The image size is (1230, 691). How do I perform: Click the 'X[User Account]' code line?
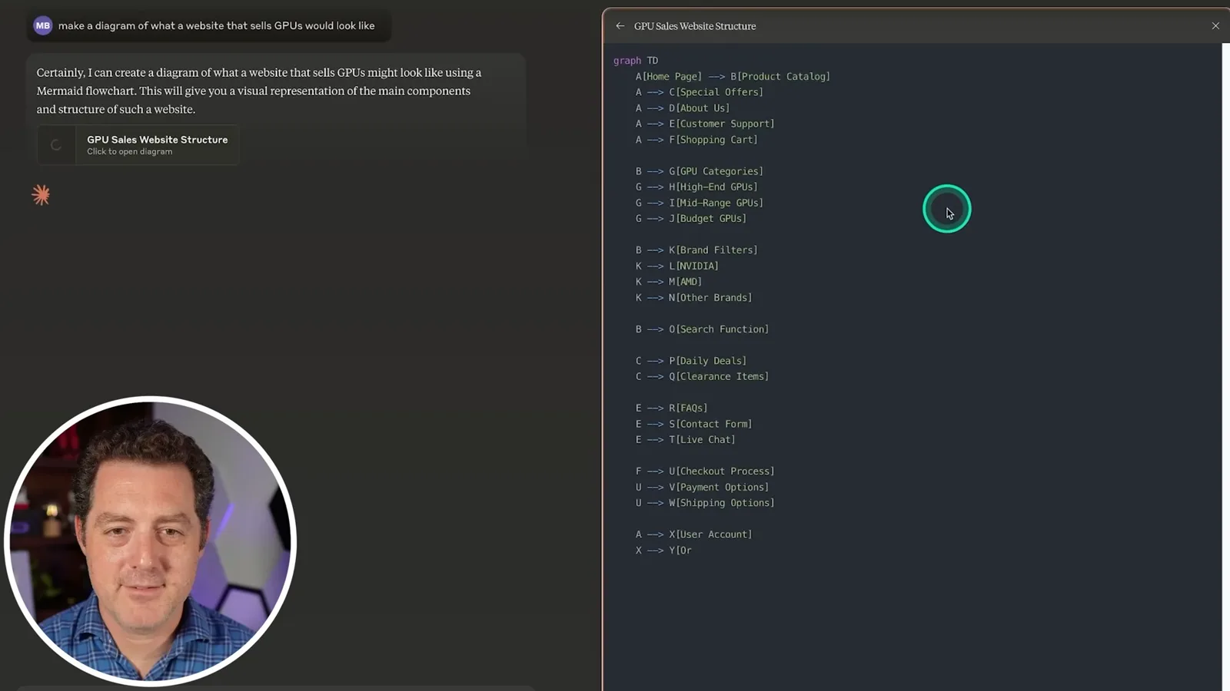coord(694,534)
